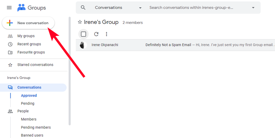Viewport: 275px width, 138px height.
Task: Refresh the conversation list
Action: [96, 34]
